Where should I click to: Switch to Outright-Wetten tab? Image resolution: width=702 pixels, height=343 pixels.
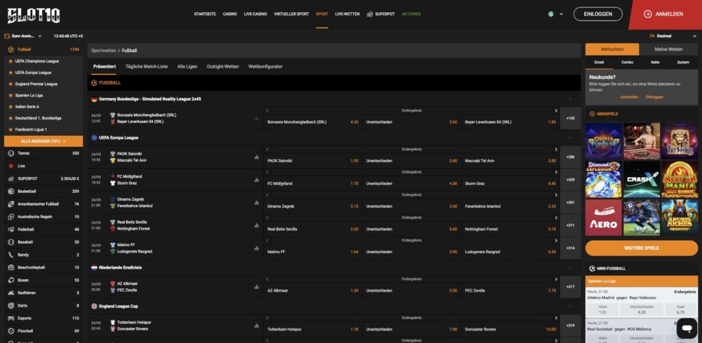223,67
